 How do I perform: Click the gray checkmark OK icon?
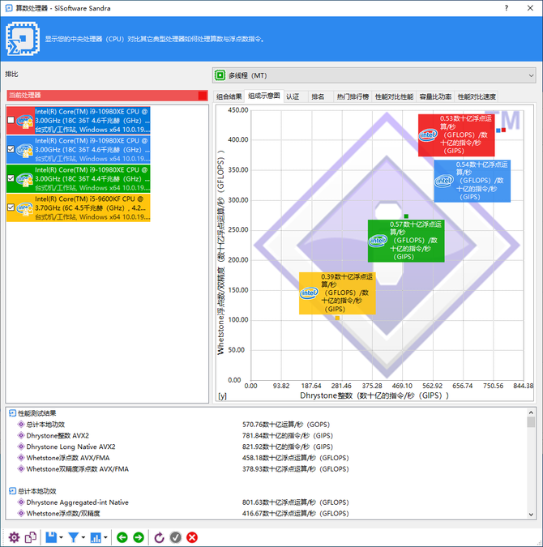click(176, 537)
